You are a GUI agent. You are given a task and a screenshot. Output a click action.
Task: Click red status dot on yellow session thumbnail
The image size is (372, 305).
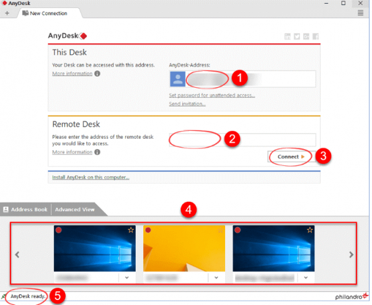(x=148, y=230)
